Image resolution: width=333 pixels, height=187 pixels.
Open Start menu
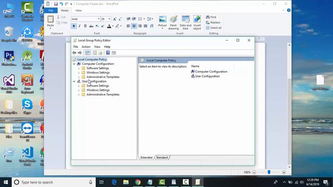point(6,182)
